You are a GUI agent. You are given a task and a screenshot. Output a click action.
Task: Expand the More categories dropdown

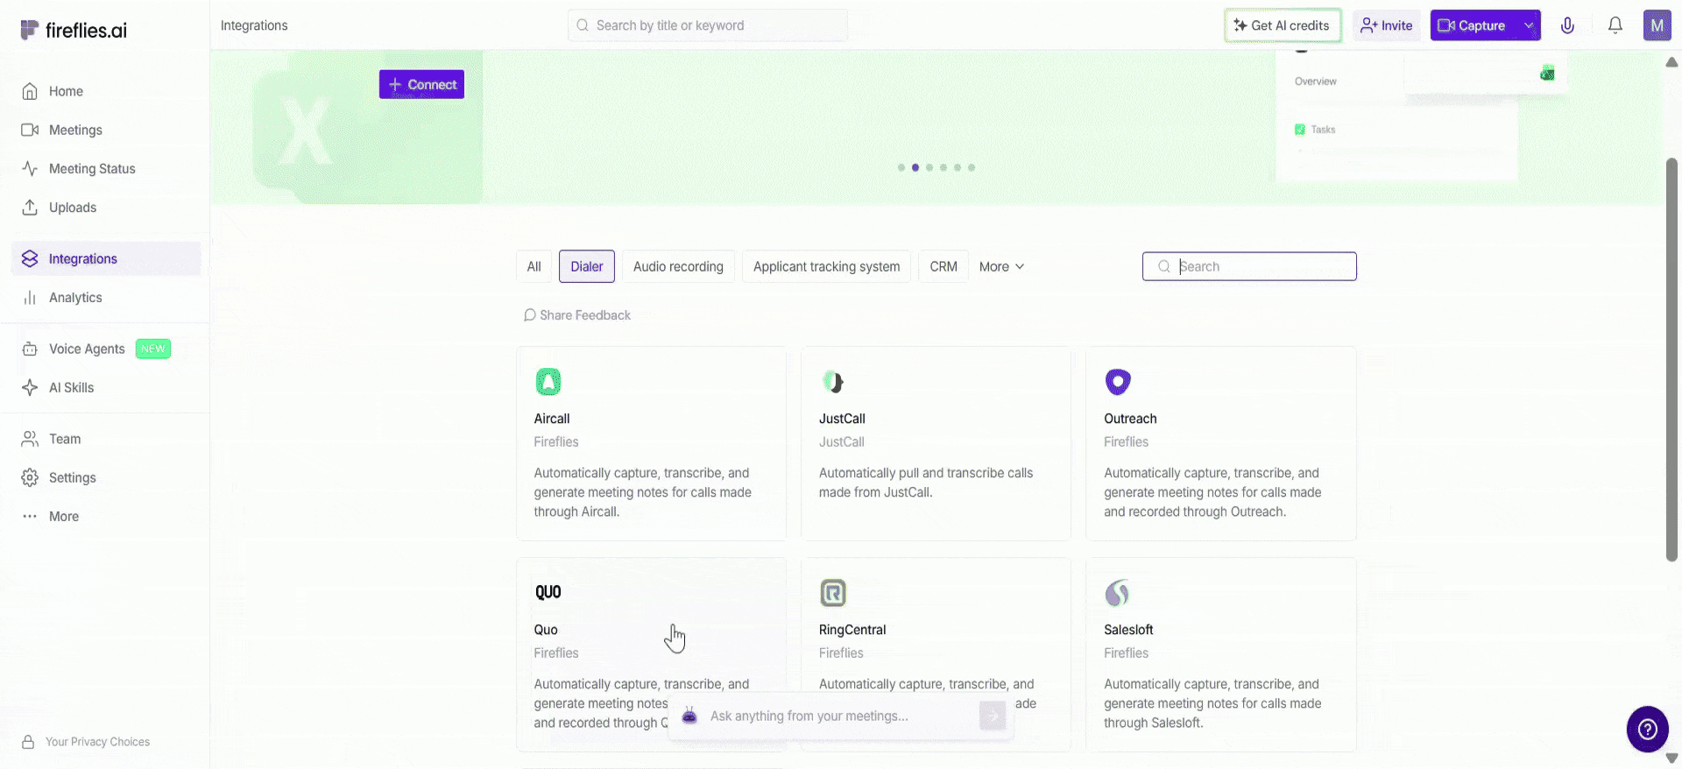point(1001,266)
